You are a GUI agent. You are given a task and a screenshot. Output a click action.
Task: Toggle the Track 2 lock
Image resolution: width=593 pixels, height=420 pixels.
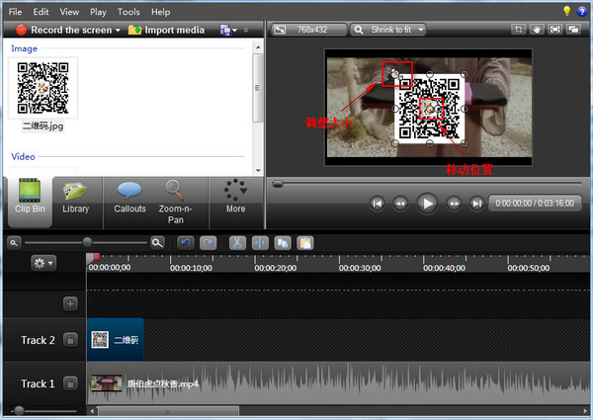(70, 340)
